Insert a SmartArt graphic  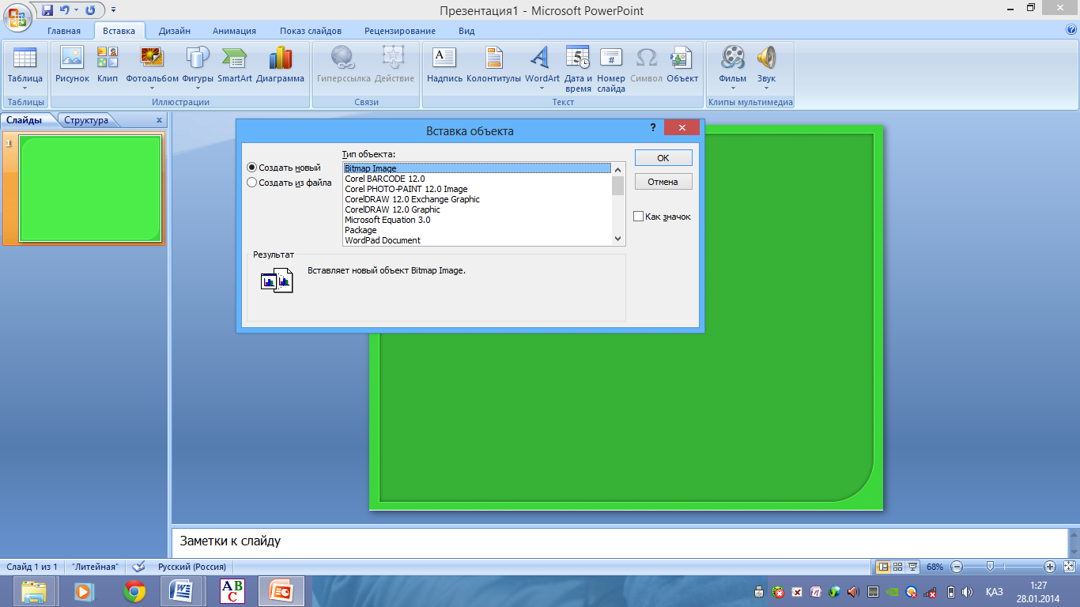click(235, 64)
